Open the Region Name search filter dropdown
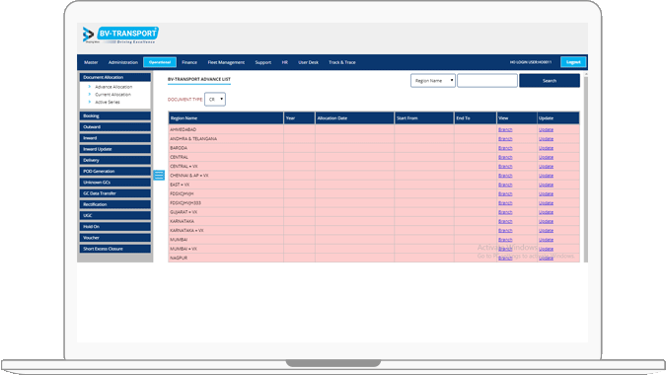 pos(433,80)
